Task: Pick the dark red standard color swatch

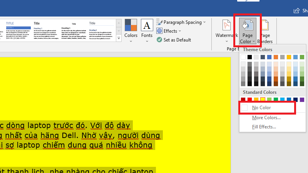Action: tap(243, 100)
